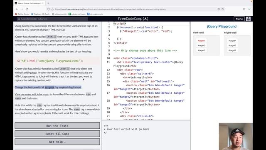This screenshot has height=150, width=266.
Task: Click the Search 8,000+ tutorials field
Action: pos(52,19)
